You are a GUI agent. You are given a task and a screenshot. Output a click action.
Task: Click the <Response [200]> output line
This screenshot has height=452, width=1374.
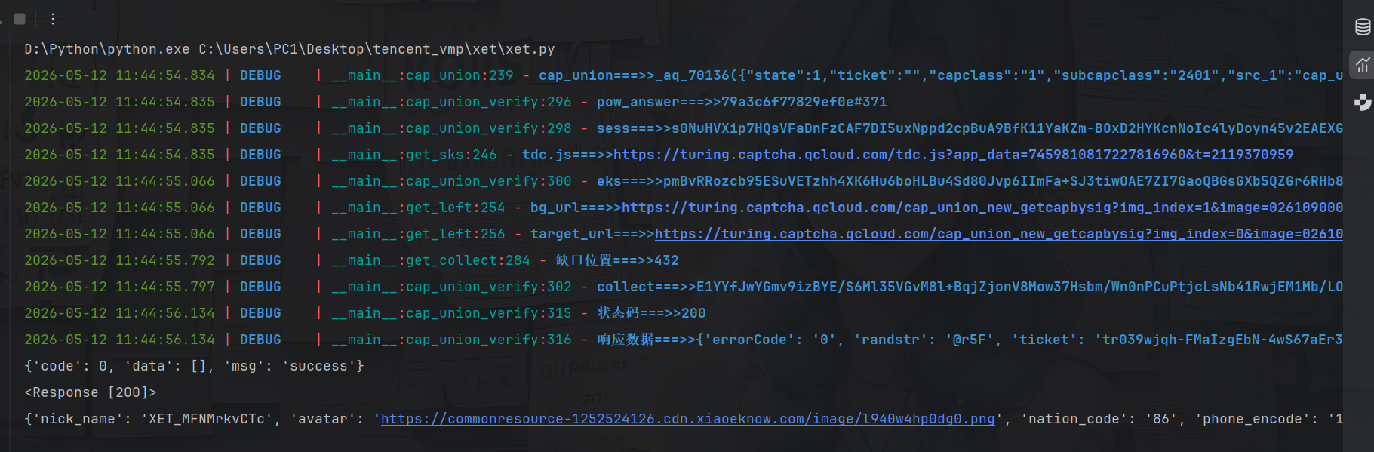coord(91,392)
